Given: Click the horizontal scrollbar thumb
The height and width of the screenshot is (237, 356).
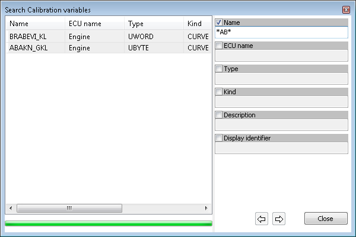Looking at the screenshot, I should 69,208.
